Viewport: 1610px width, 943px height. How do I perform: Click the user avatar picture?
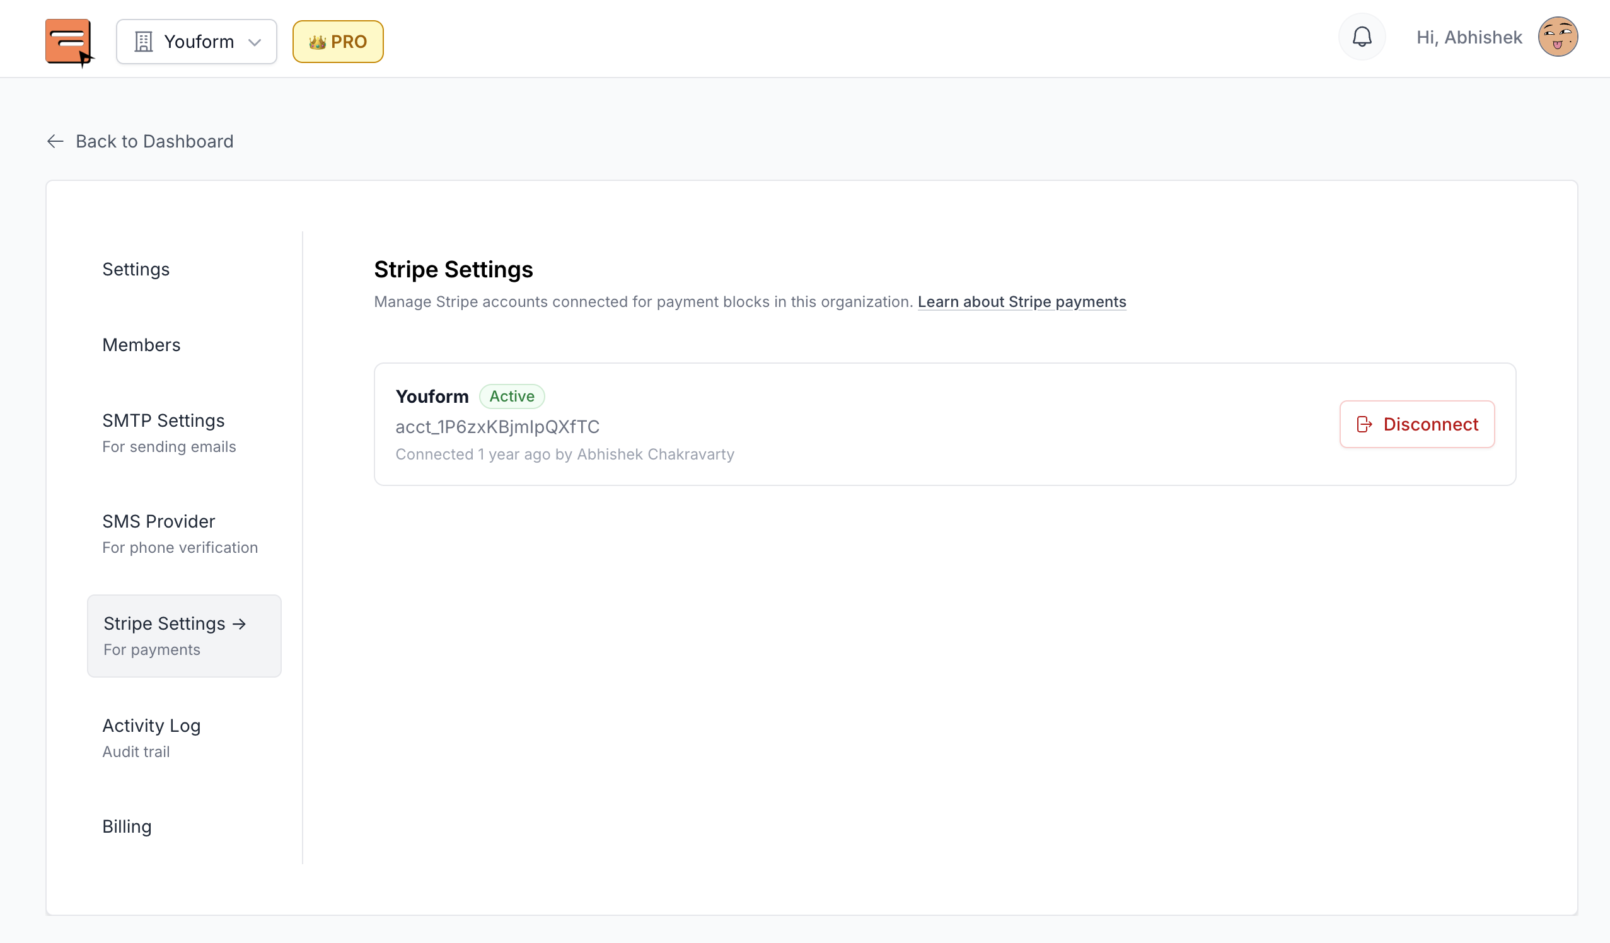(x=1558, y=37)
